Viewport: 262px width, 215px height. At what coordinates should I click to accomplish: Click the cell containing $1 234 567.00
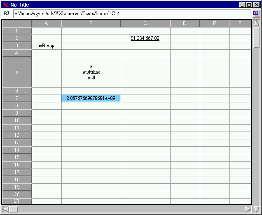(145, 38)
